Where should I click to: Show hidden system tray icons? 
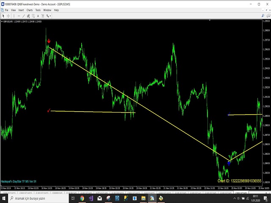pyautogui.click(x=235, y=198)
